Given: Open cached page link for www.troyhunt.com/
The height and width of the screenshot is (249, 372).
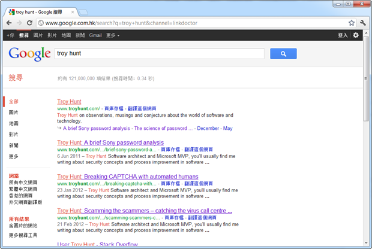Looking at the screenshot, I should (x=114, y=108).
